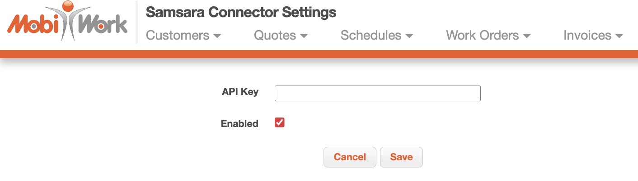638x181 pixels.
Task: Select the Invoices menu item
Action: click(587, 36)
